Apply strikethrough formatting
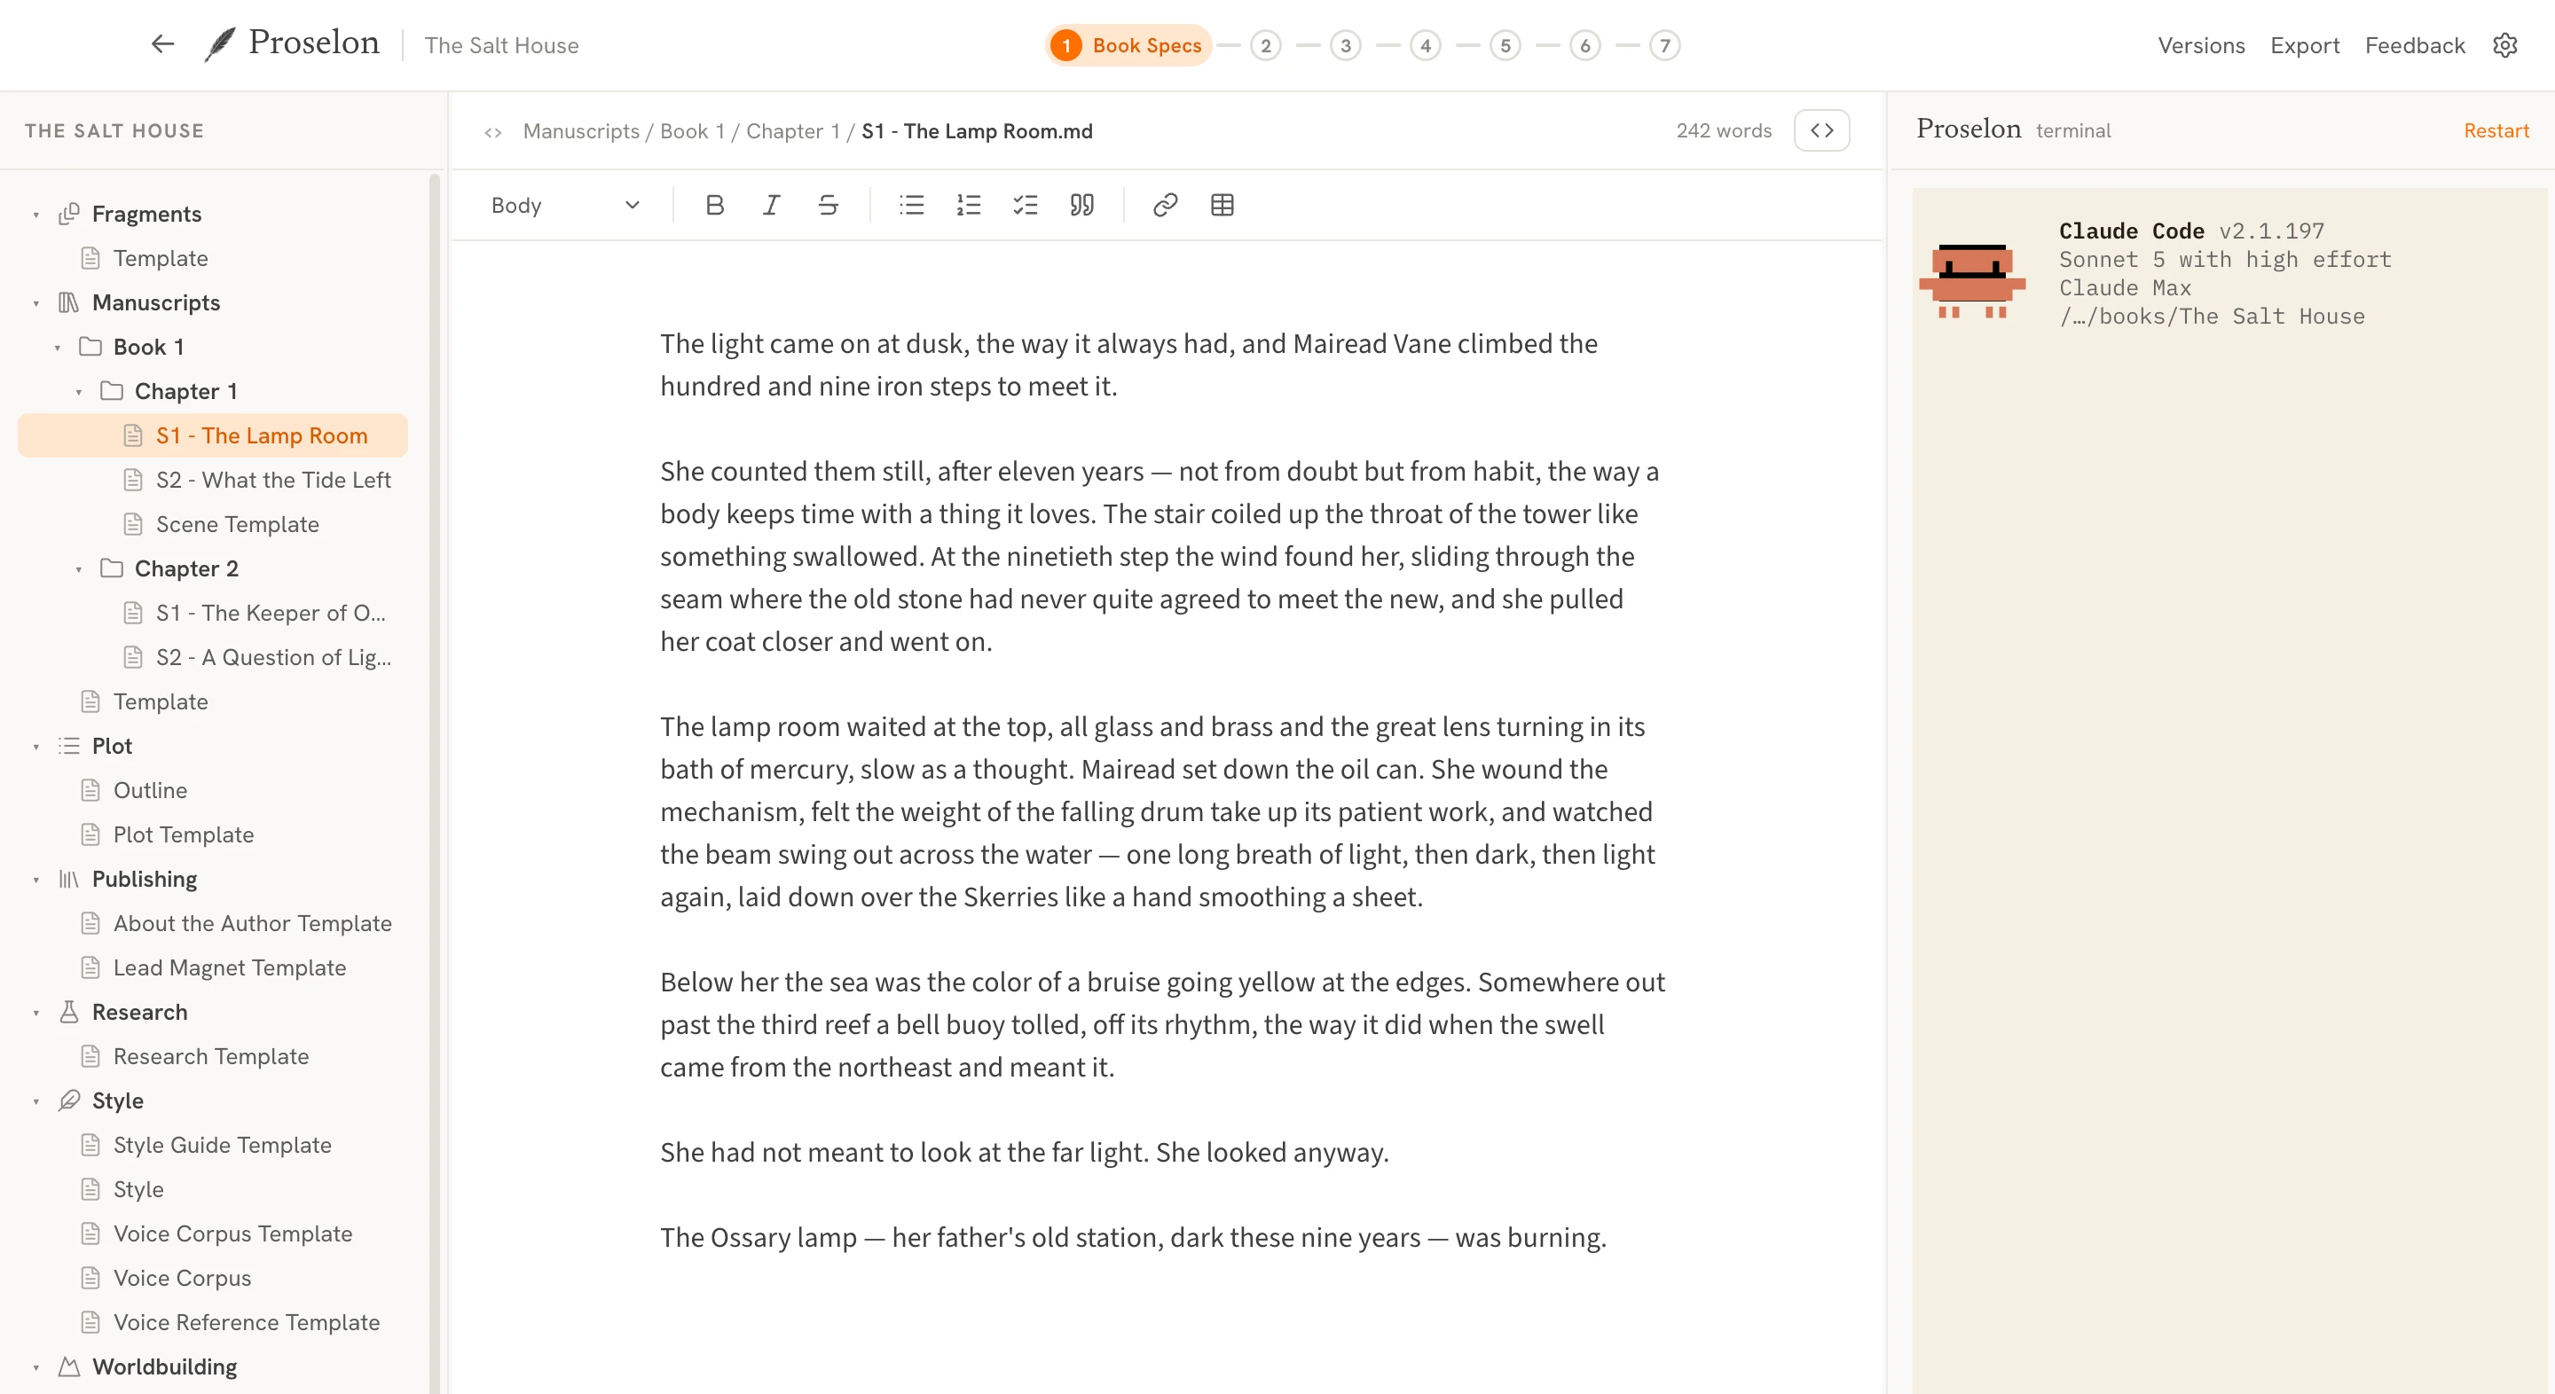This screenshot has height=1394, width=2555. [x=829, y=205]
